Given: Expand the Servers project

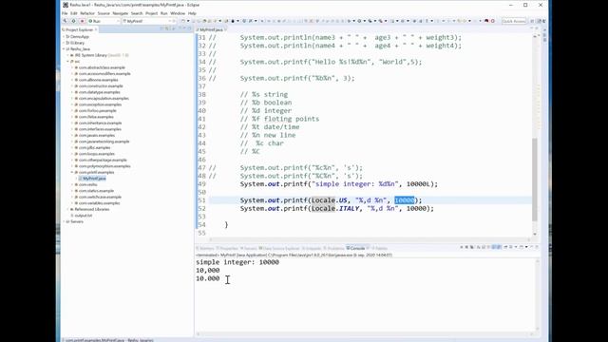Looking at the screenshot, I should 64,221.
